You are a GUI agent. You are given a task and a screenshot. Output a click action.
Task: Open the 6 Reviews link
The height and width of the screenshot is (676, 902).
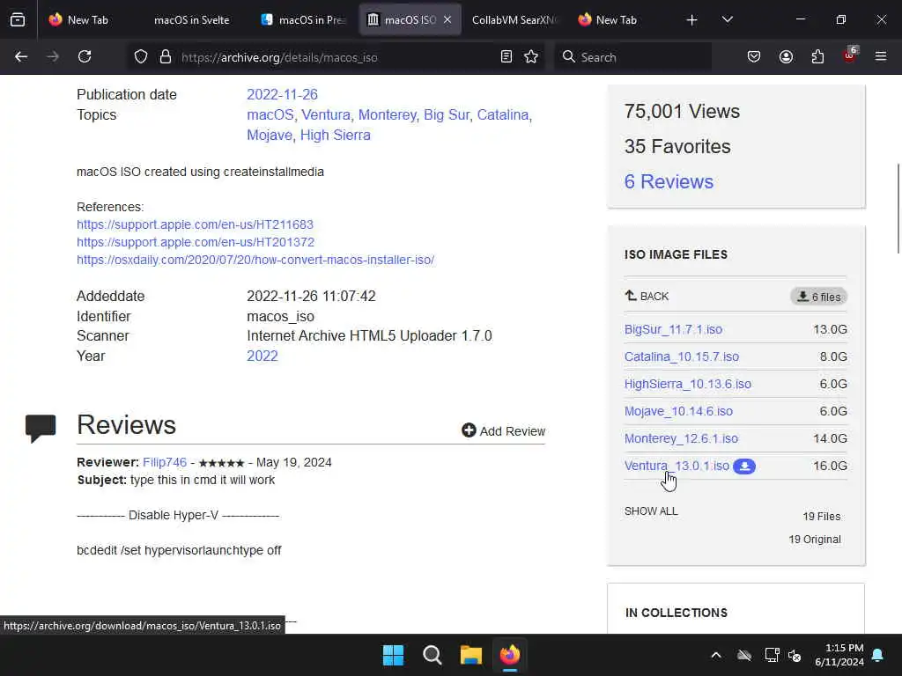tap(669, 181)
